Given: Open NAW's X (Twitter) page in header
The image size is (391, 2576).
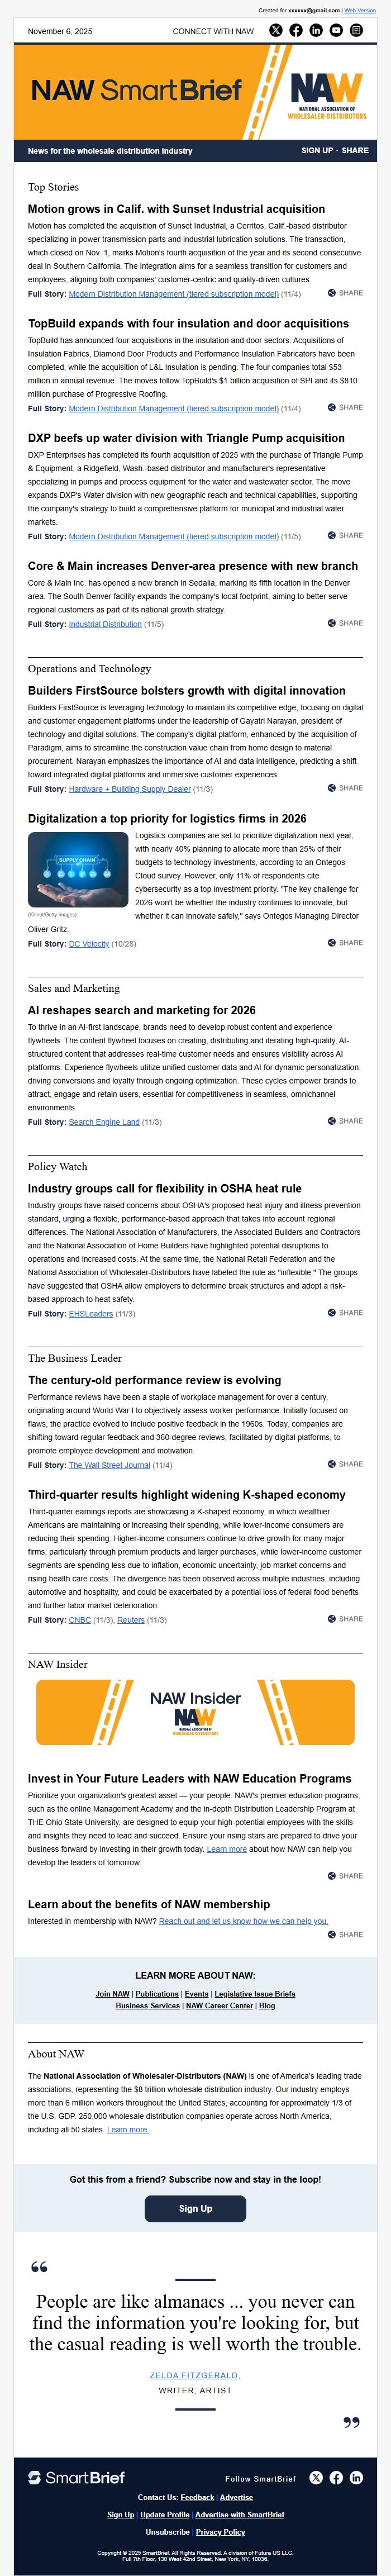Looking at the screenshot, I should click(276, 30).
